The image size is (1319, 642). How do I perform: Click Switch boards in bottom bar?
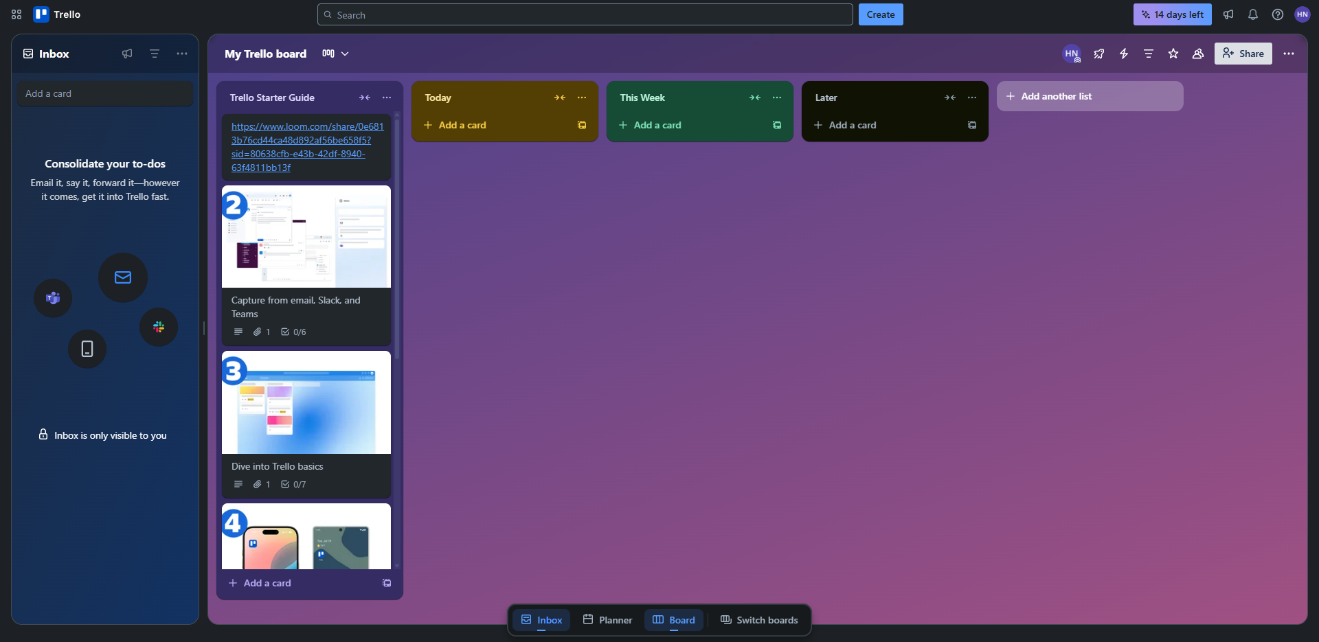tap(759, 620)
